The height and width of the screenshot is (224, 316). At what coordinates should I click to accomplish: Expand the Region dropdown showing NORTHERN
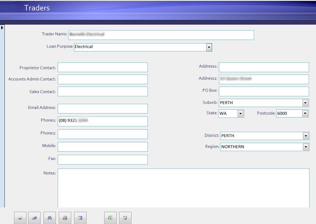[x=305, y=147]
